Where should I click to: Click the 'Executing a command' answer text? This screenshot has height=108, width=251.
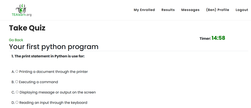(x=39, y=82)
